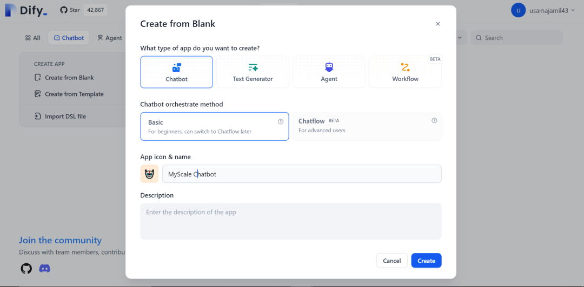Click the help icon on Basic option
This screenshot has width=584, height=287.
click(x=281, y=122)
